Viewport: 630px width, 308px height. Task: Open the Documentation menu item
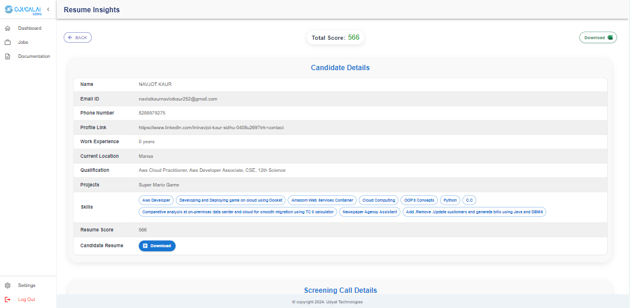(34, 56)
